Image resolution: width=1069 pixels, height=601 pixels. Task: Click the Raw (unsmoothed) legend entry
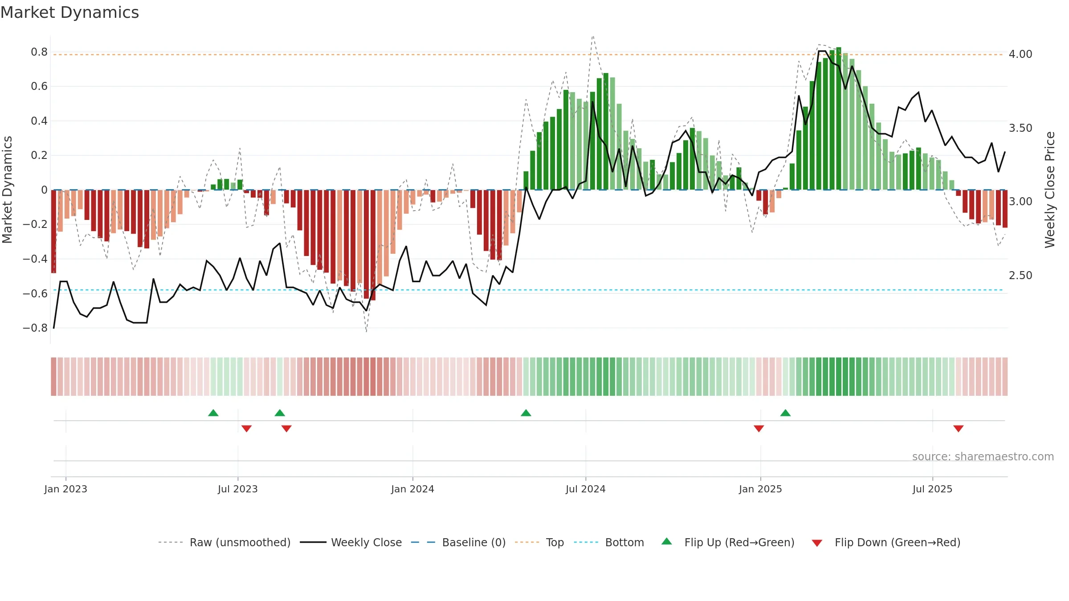point(224,542)
